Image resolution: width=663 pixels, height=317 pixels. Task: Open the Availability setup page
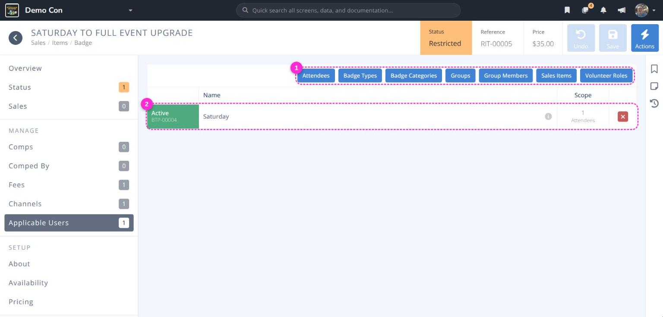(x=69, y=282)
